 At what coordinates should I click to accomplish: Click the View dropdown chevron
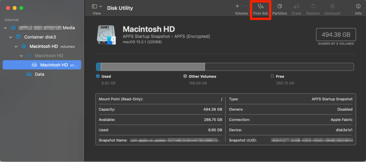coord(101,7)
